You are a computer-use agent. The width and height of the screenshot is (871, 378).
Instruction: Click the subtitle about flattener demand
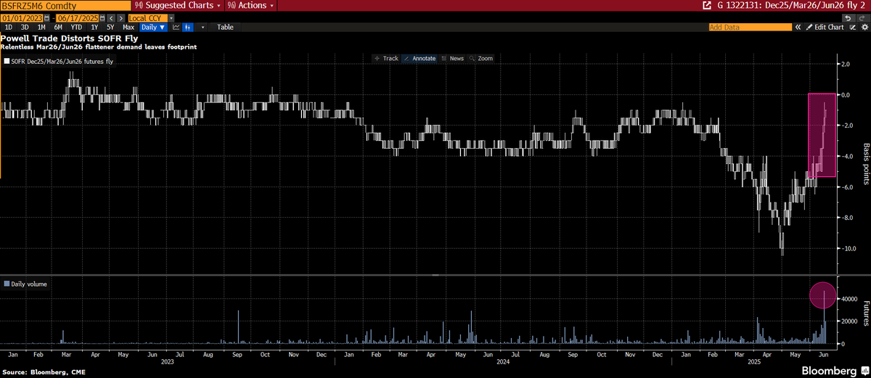99,46
